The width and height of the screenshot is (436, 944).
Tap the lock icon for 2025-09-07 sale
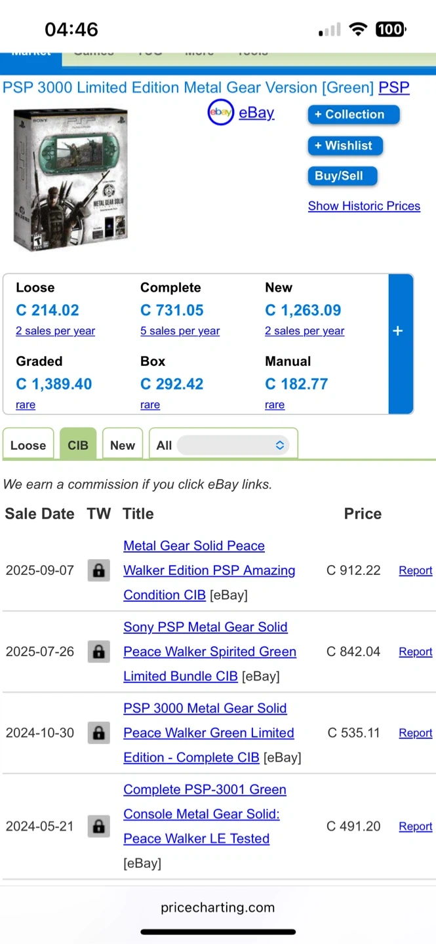coord(98,570)
